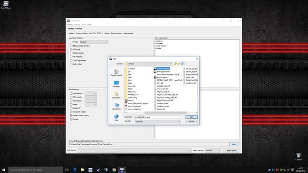Open the exThreads value dropdown
This screenshot has width=308, height=173.
(x=91, y=101)
